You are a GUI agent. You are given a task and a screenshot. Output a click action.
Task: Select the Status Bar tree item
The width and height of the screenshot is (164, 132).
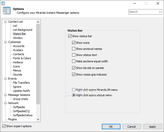[19, 34]
